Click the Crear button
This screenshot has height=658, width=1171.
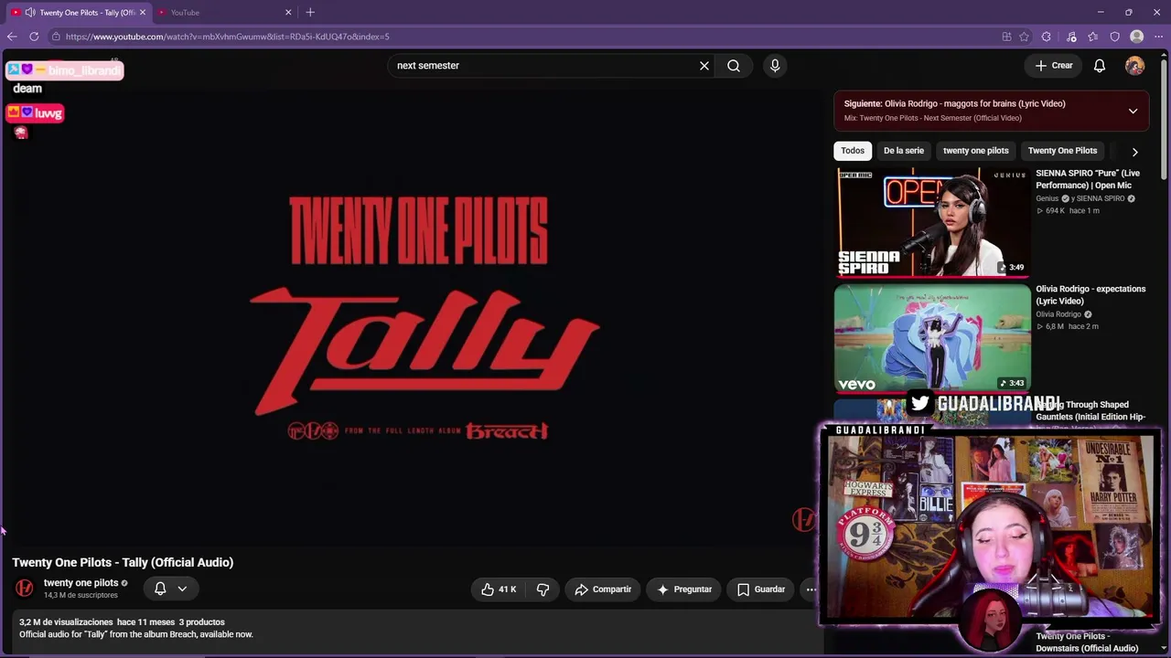pyautogui.click(x=1054, y=66)
